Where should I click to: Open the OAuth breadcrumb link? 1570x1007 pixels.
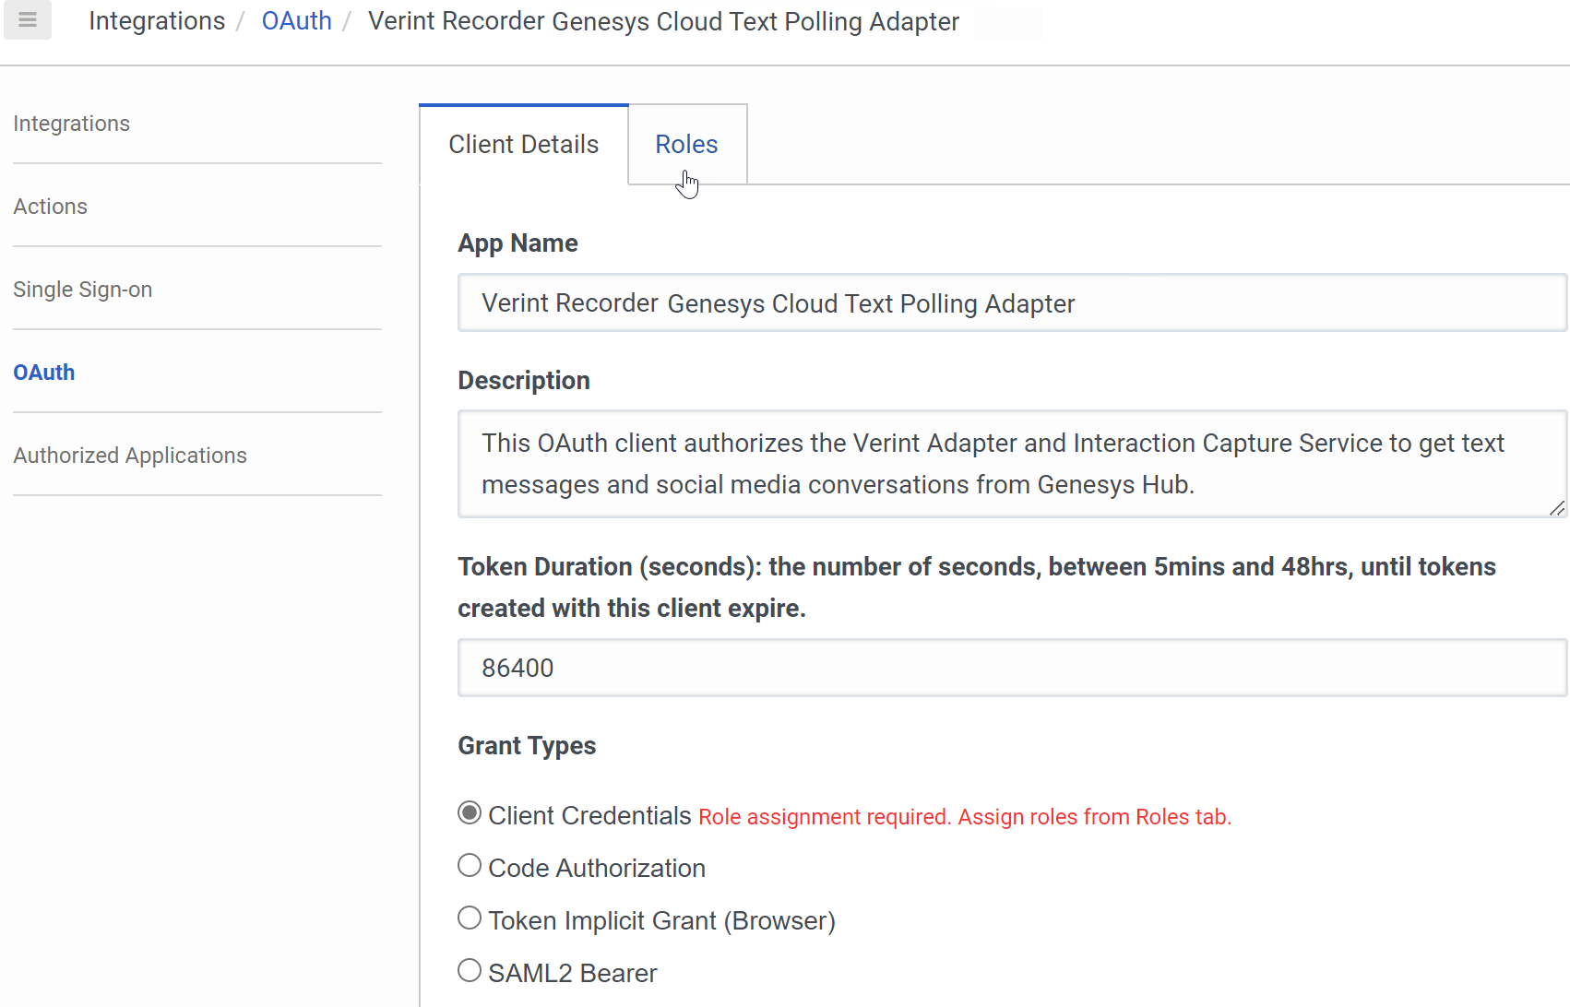(296, 20)
